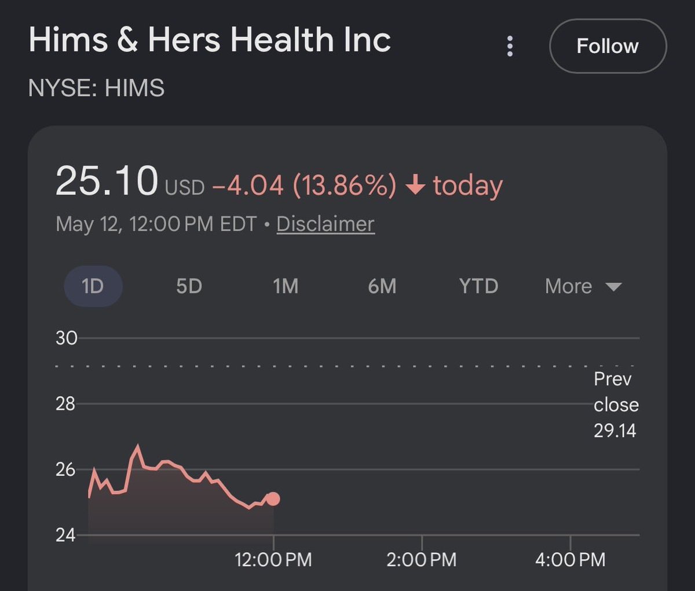This screenshot has height=591, width=695.
Task: Expand the More time ranges dropdown
Action: click(x=583, y=286)
